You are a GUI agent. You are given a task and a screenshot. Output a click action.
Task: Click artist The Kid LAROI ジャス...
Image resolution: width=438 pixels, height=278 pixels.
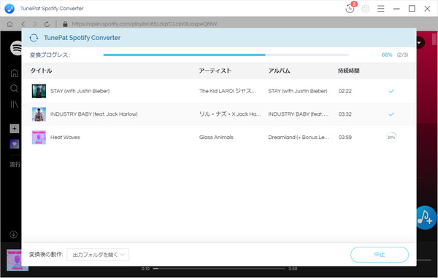[x=227, y=91]
